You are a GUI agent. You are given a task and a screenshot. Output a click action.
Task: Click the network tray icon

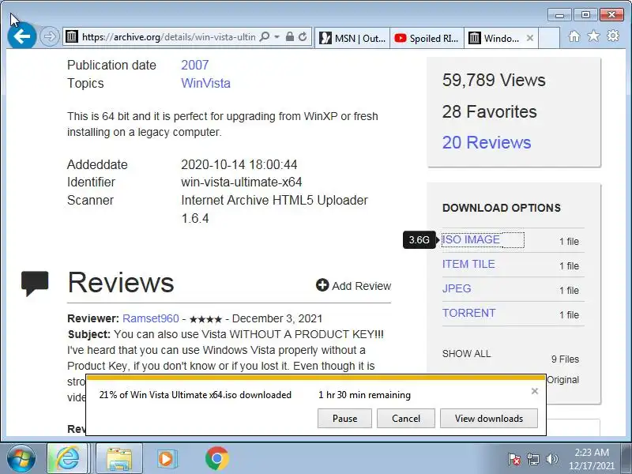[532, 459]
